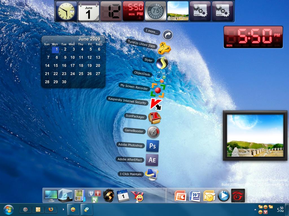
Task: Launch the 1-Click Maintain monitor icon
Action: [152, 174]
